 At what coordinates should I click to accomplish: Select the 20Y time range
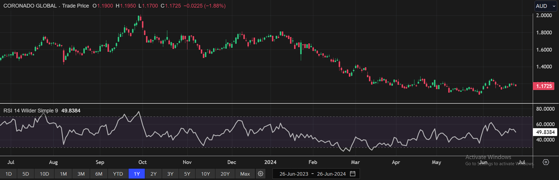click(225, 174)
